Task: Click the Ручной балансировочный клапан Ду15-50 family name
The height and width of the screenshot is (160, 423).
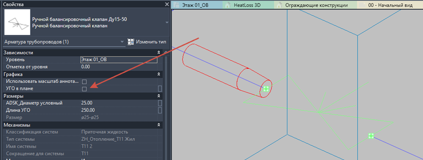Action: 79,19
